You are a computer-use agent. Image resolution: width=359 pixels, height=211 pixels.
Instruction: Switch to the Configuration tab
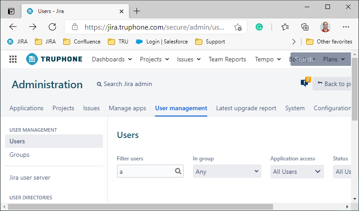[x=332, y=108]
